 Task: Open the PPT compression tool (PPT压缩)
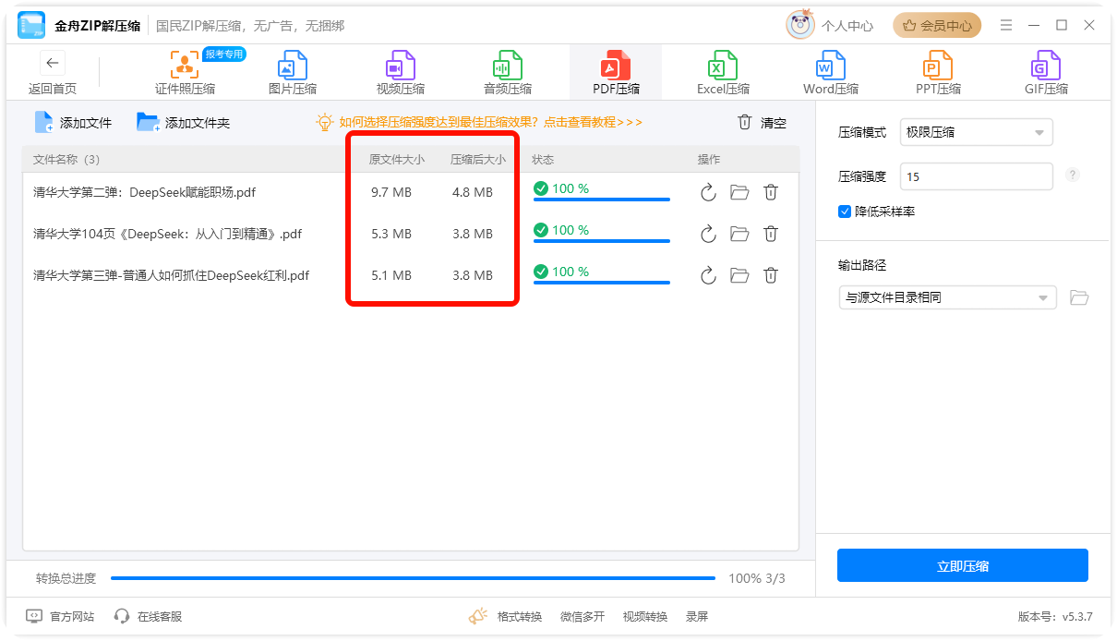point(938,73)
